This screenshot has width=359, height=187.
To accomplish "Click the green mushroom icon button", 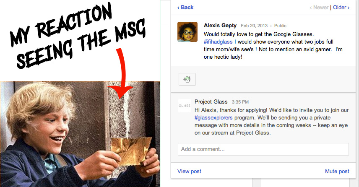I will 187,79.
